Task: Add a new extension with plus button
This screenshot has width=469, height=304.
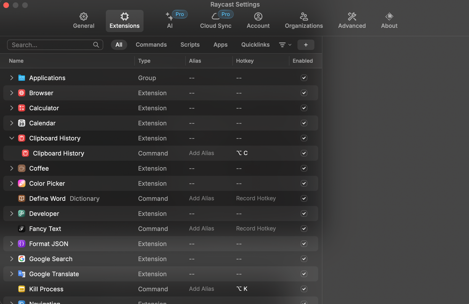Action: [306, 45]
